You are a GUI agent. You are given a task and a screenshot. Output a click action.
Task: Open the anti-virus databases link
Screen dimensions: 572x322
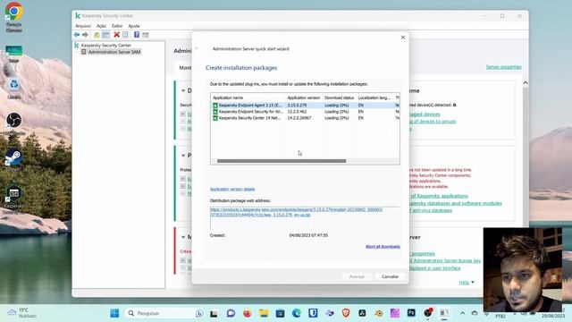pyautogui.click(x=431, y=211)
